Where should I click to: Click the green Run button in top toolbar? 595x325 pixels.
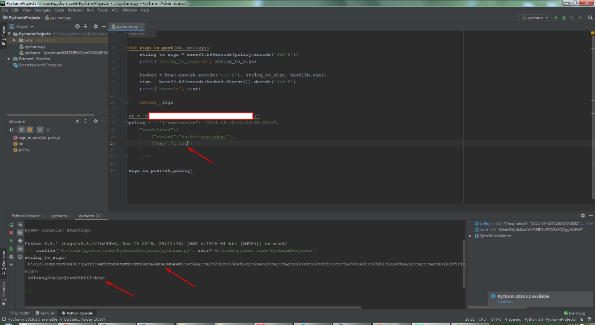[556, 18]
